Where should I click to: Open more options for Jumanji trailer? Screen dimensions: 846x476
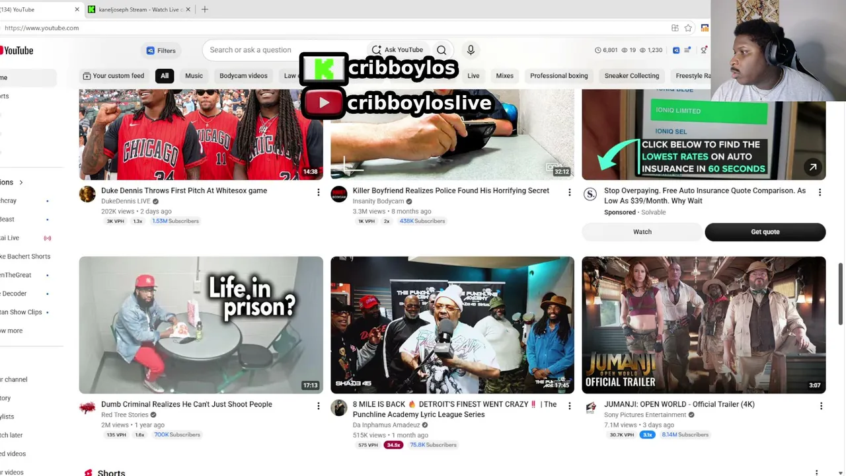click(x=821, y=406)
